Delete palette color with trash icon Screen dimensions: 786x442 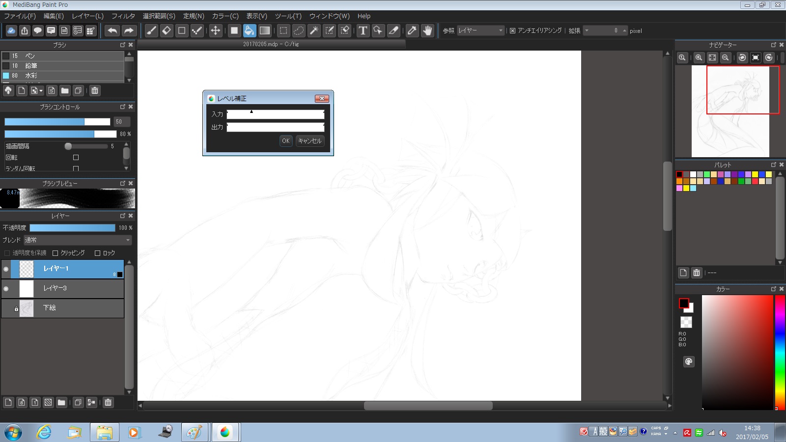(x=697, y=273)
